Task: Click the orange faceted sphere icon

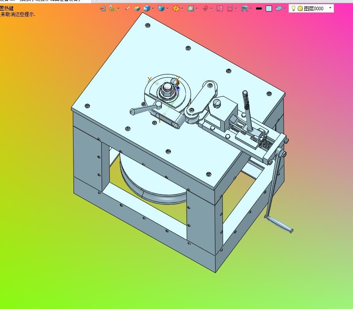Action: (176, 9)
